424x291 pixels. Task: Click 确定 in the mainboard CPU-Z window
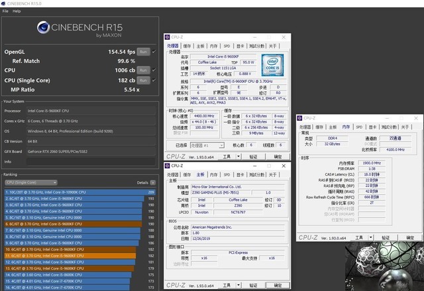pyautogui.click(x=278, y=285)
